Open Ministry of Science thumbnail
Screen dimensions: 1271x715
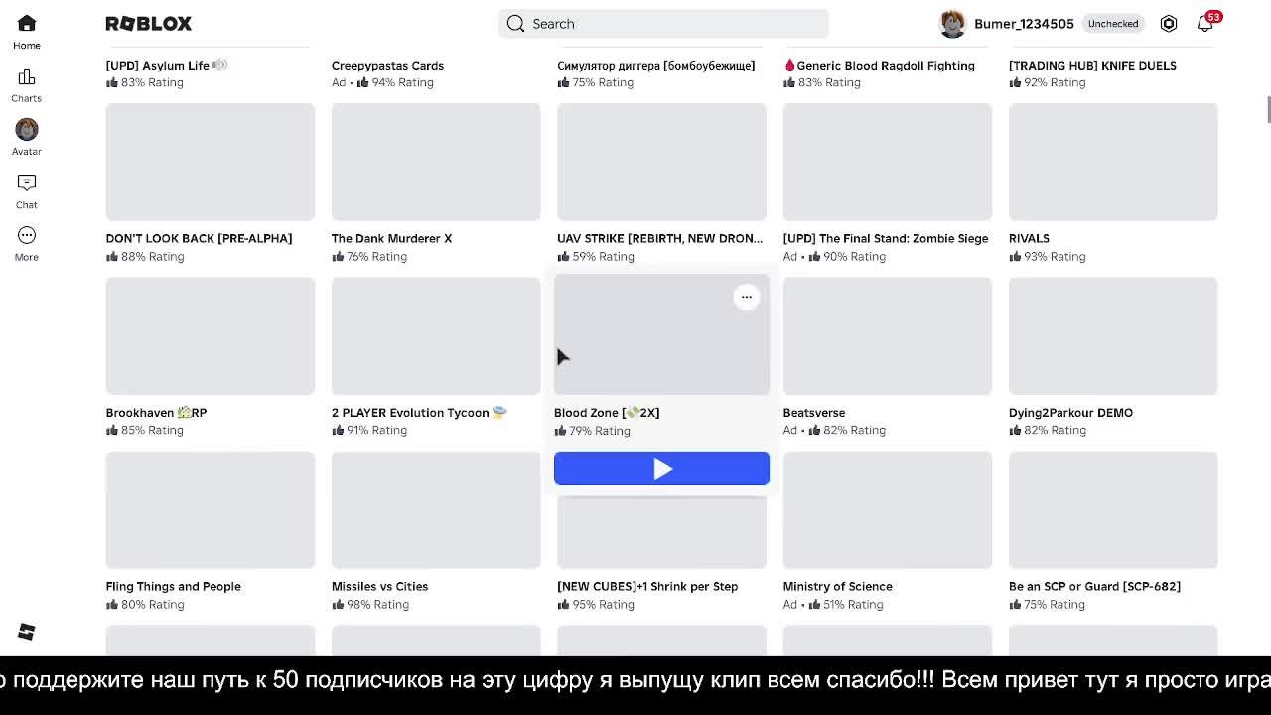[x=888, y=509]
